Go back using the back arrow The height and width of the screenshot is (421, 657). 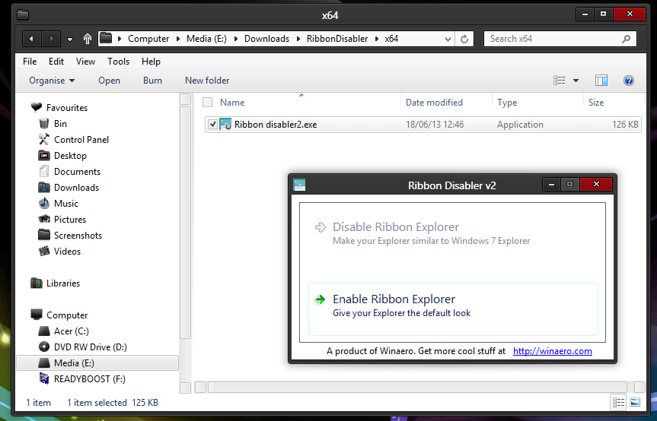[31, 39]
